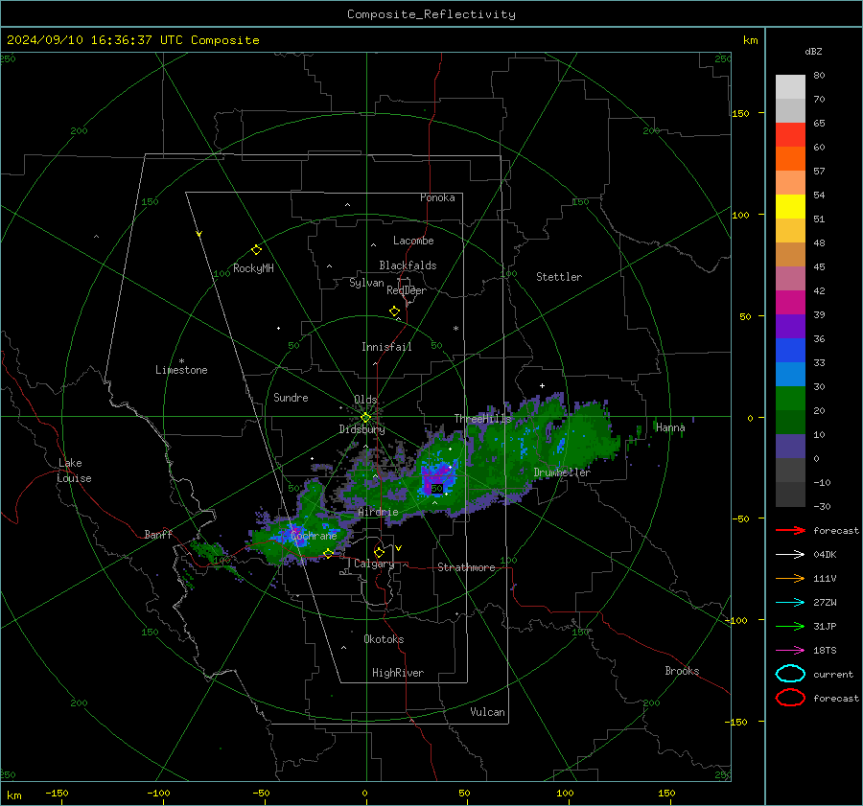Click the dBZ legend heading

coord(813,52)
